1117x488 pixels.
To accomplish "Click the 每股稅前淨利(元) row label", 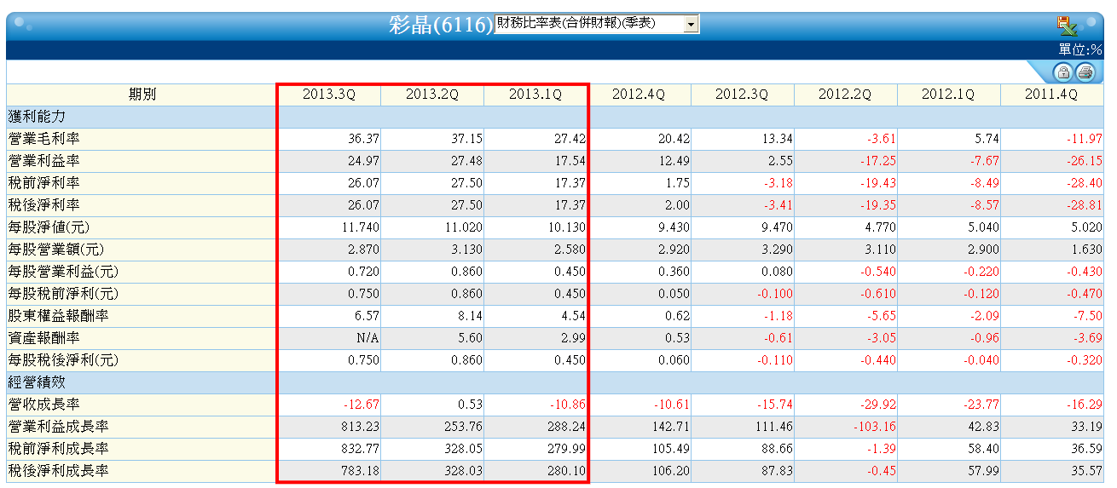I will point(63,294).
